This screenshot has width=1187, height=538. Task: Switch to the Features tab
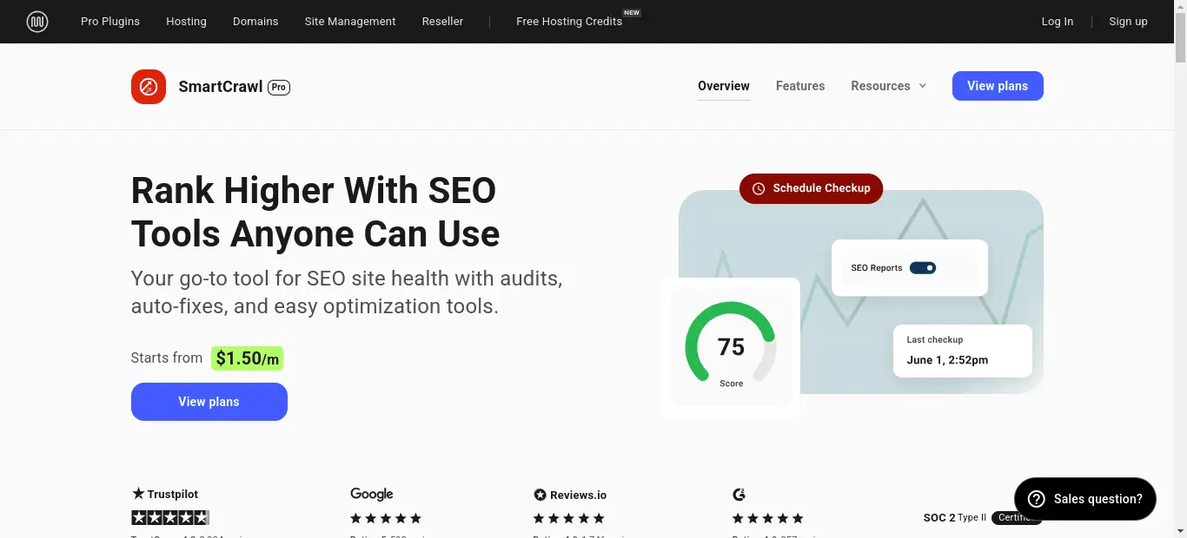tap(800, 86)
